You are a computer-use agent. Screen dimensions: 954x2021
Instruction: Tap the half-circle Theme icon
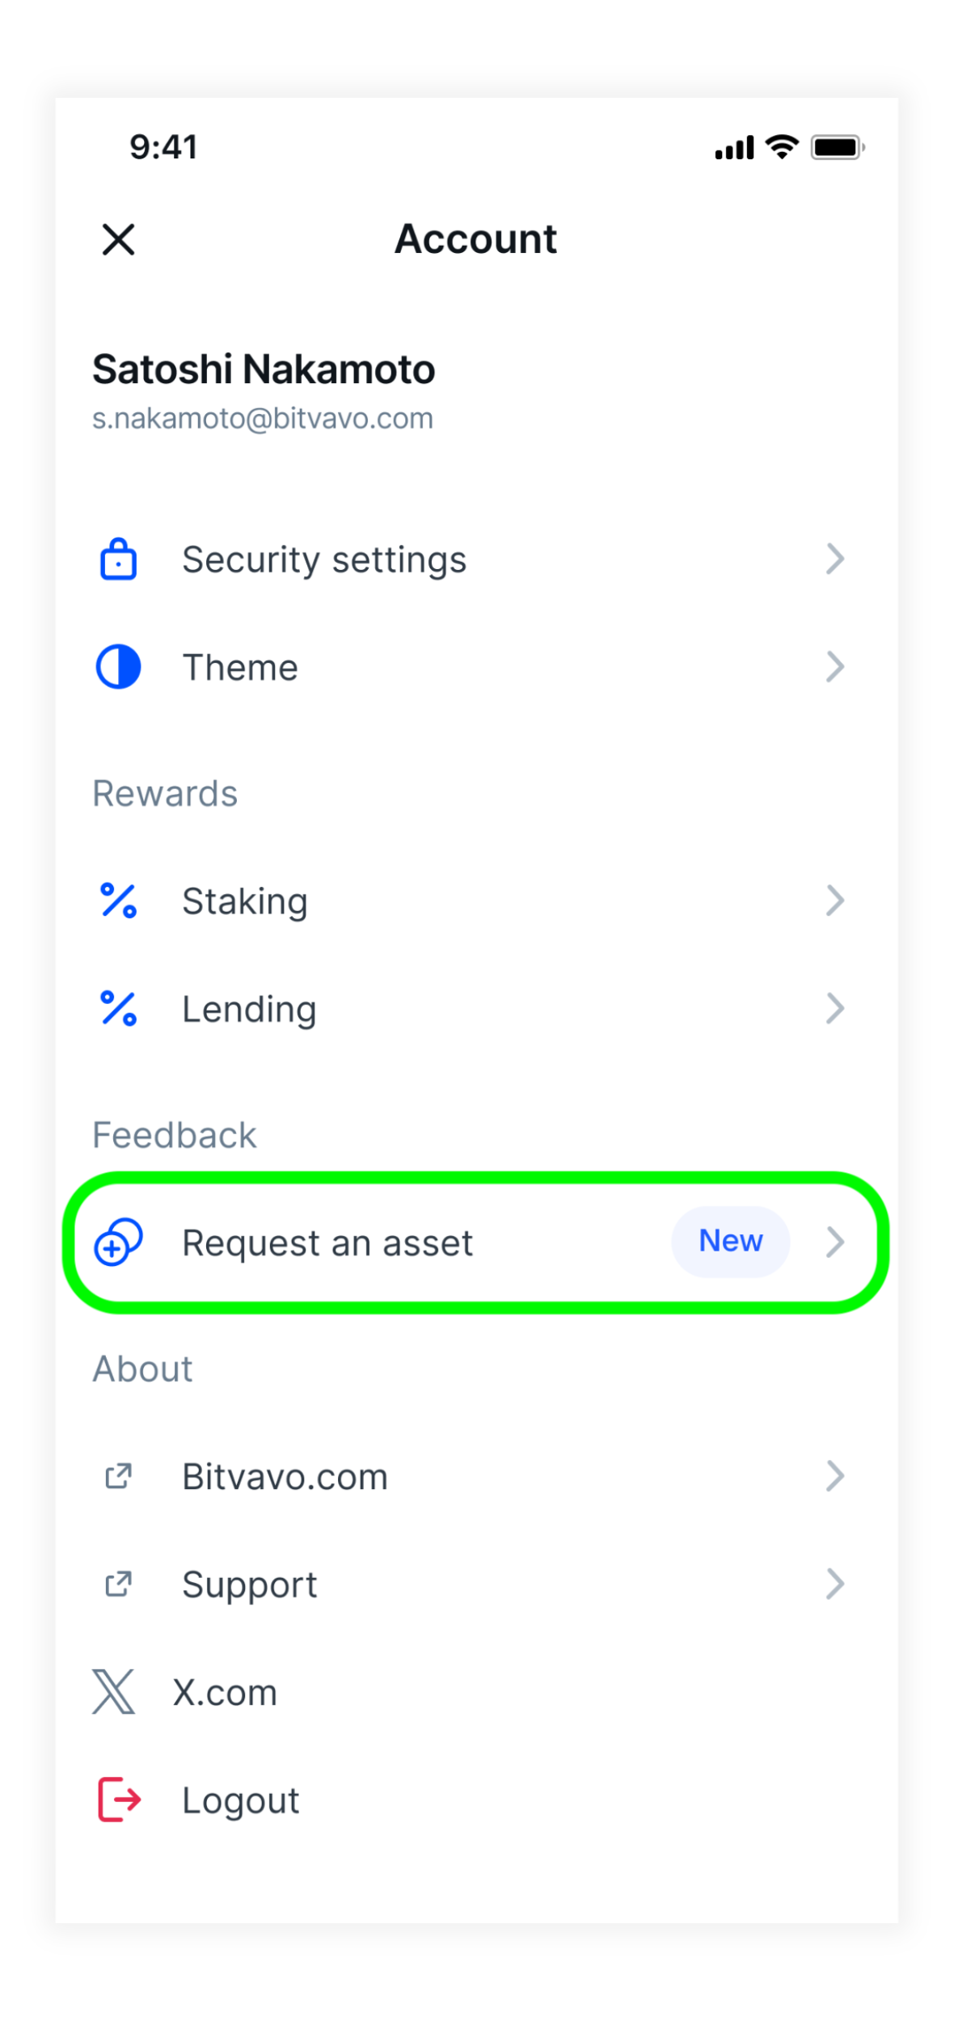[118, 667]
